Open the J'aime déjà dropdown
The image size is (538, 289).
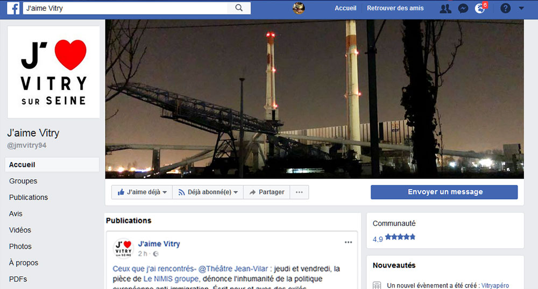pyautogui.click(x=141, y=192)
